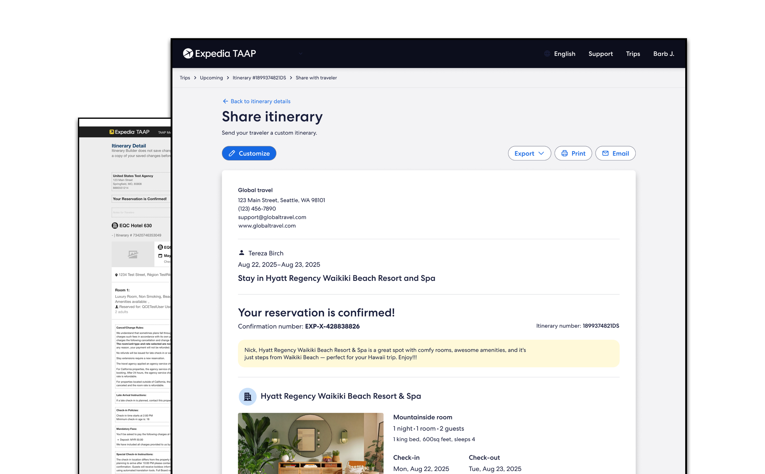Click Global travel agency name
The image size is (765, 474).
255,190
